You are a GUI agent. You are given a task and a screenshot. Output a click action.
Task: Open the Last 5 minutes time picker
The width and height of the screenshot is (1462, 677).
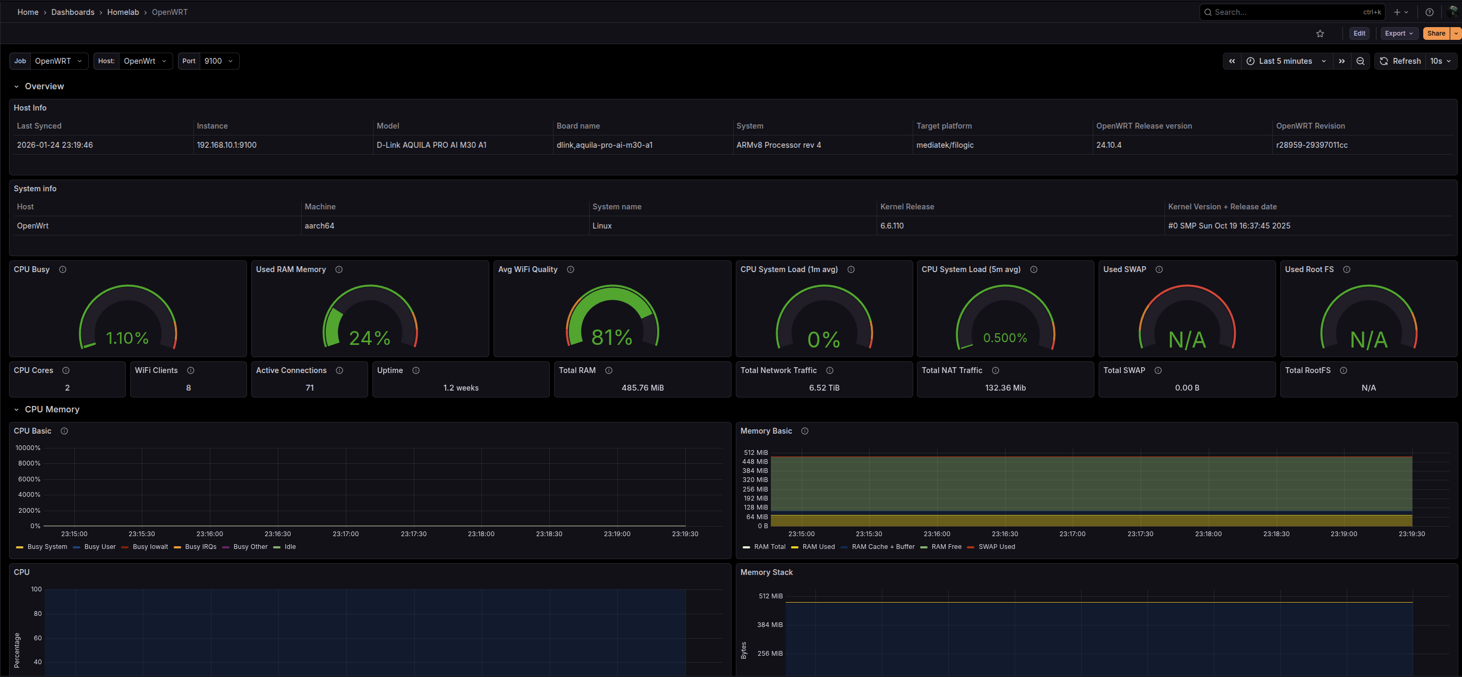coord(1286,61)
